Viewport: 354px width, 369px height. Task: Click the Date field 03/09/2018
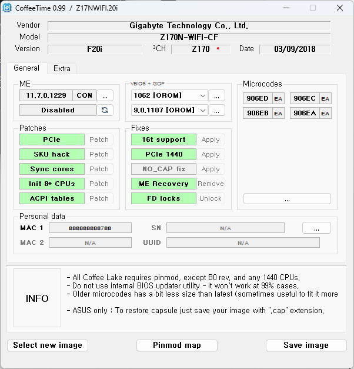point(295,49)
